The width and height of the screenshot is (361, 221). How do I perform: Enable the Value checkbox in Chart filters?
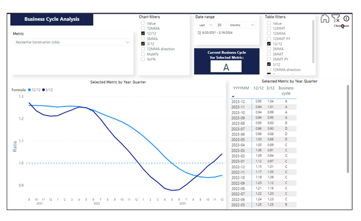[143, 24]
